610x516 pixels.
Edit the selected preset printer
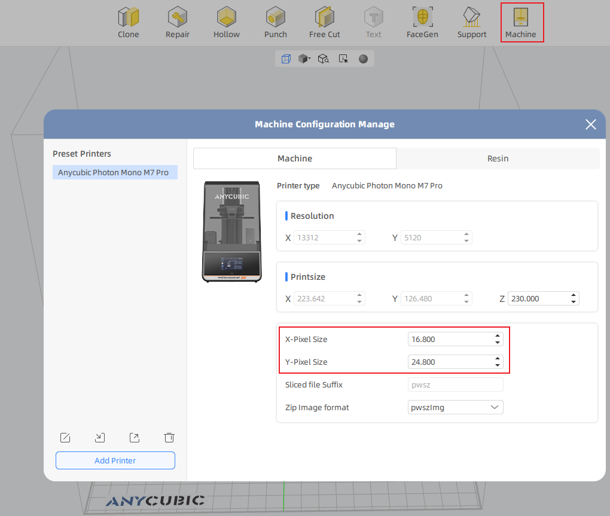[65, 438]
